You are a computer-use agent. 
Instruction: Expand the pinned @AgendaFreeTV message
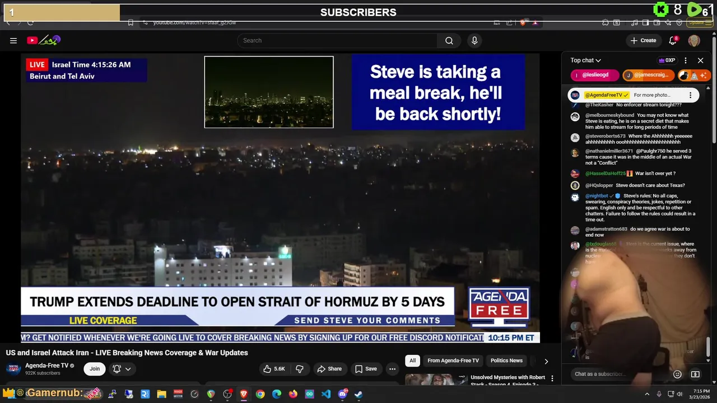633,95
